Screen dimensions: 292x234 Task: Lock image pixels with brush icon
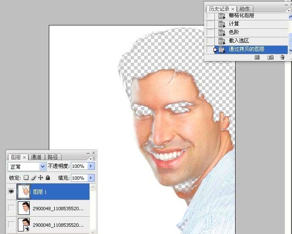point(34,178)
